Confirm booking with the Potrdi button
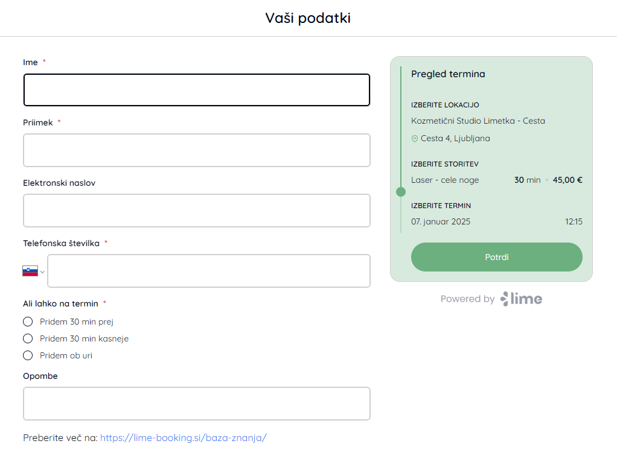Image resolution: width=617 pixels, height=470 pixels. click(x=497, y=257)
